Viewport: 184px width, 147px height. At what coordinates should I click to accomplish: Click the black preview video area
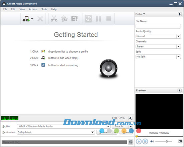pos(159,111)
